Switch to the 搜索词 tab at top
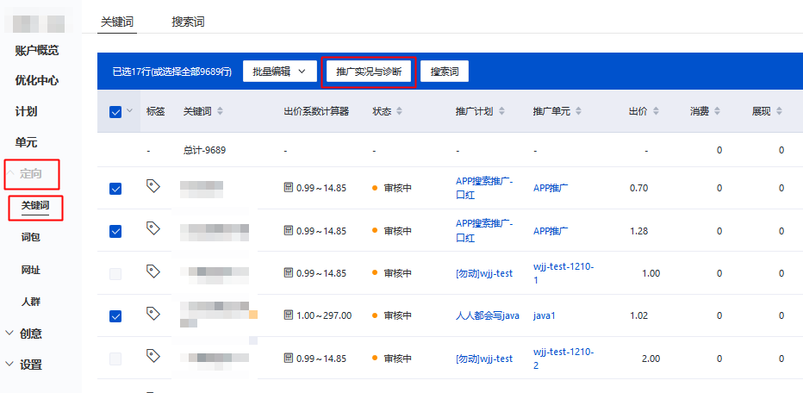The image size is (803, 393). coord(188,22)
